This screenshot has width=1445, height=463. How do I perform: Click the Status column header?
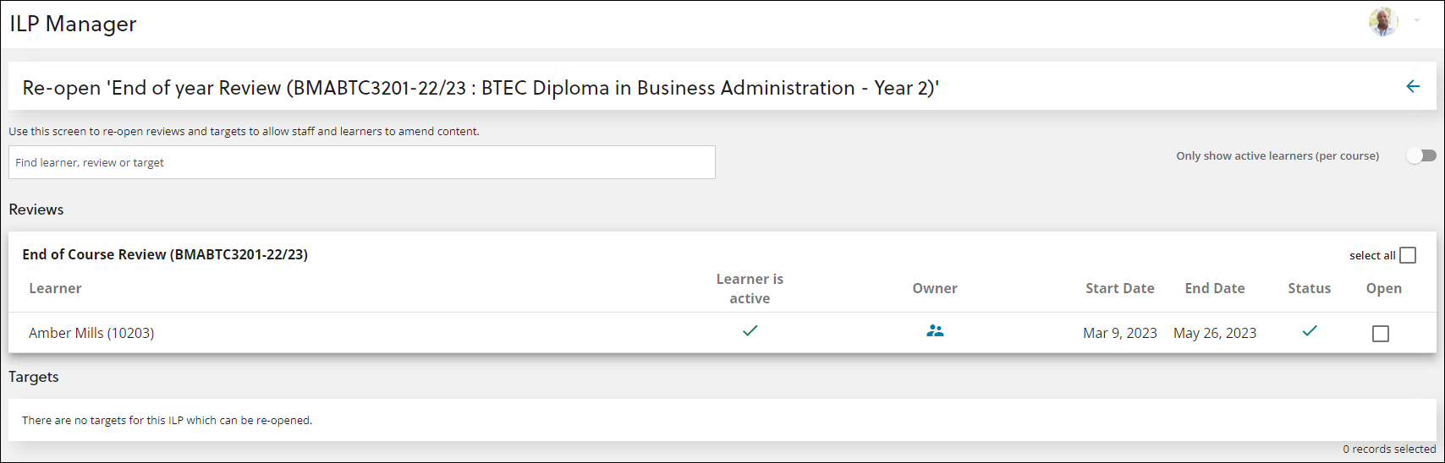1310,288
